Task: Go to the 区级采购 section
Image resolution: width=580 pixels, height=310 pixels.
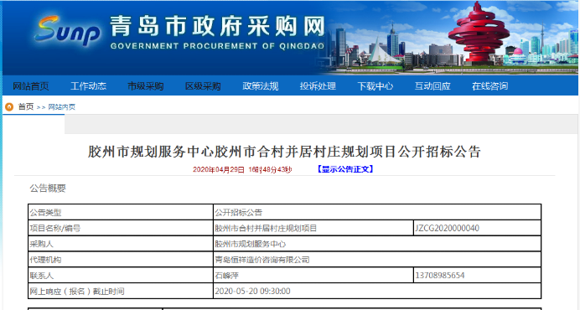Action: tap(203, 86)
